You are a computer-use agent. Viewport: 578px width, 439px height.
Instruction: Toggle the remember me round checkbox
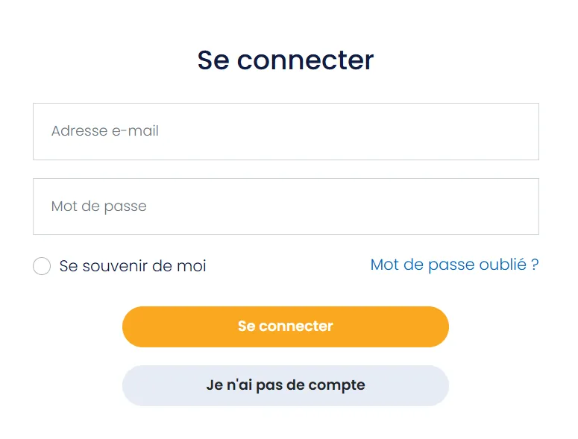point(42,266)
